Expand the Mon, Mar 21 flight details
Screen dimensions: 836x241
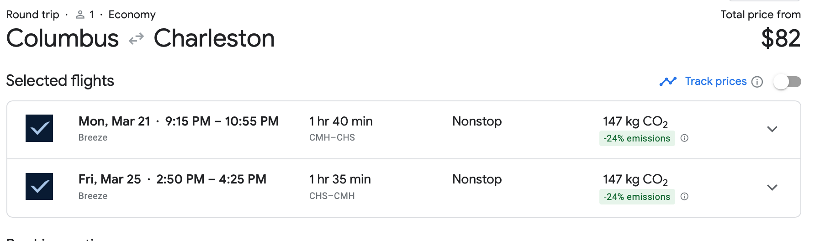(x=772, y=129)
